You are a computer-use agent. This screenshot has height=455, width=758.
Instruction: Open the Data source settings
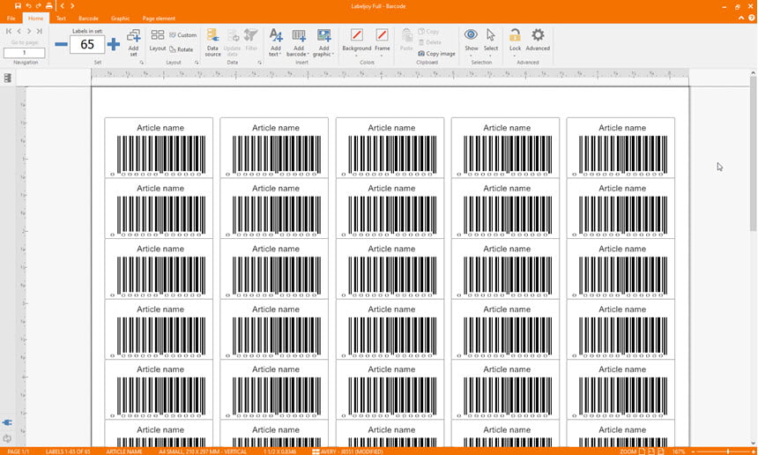[212, 42]
